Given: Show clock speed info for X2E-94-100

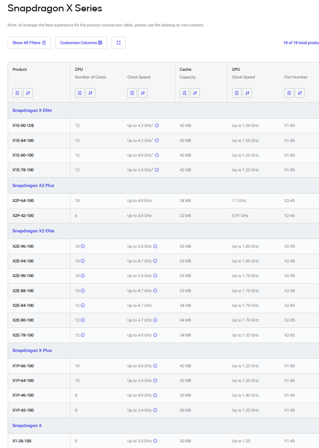Looking at the screenshot, I should pyautogui.click(x=155, y=261).
